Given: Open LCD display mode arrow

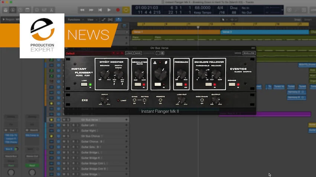Looking at the screenshot, I should [282, 10].
